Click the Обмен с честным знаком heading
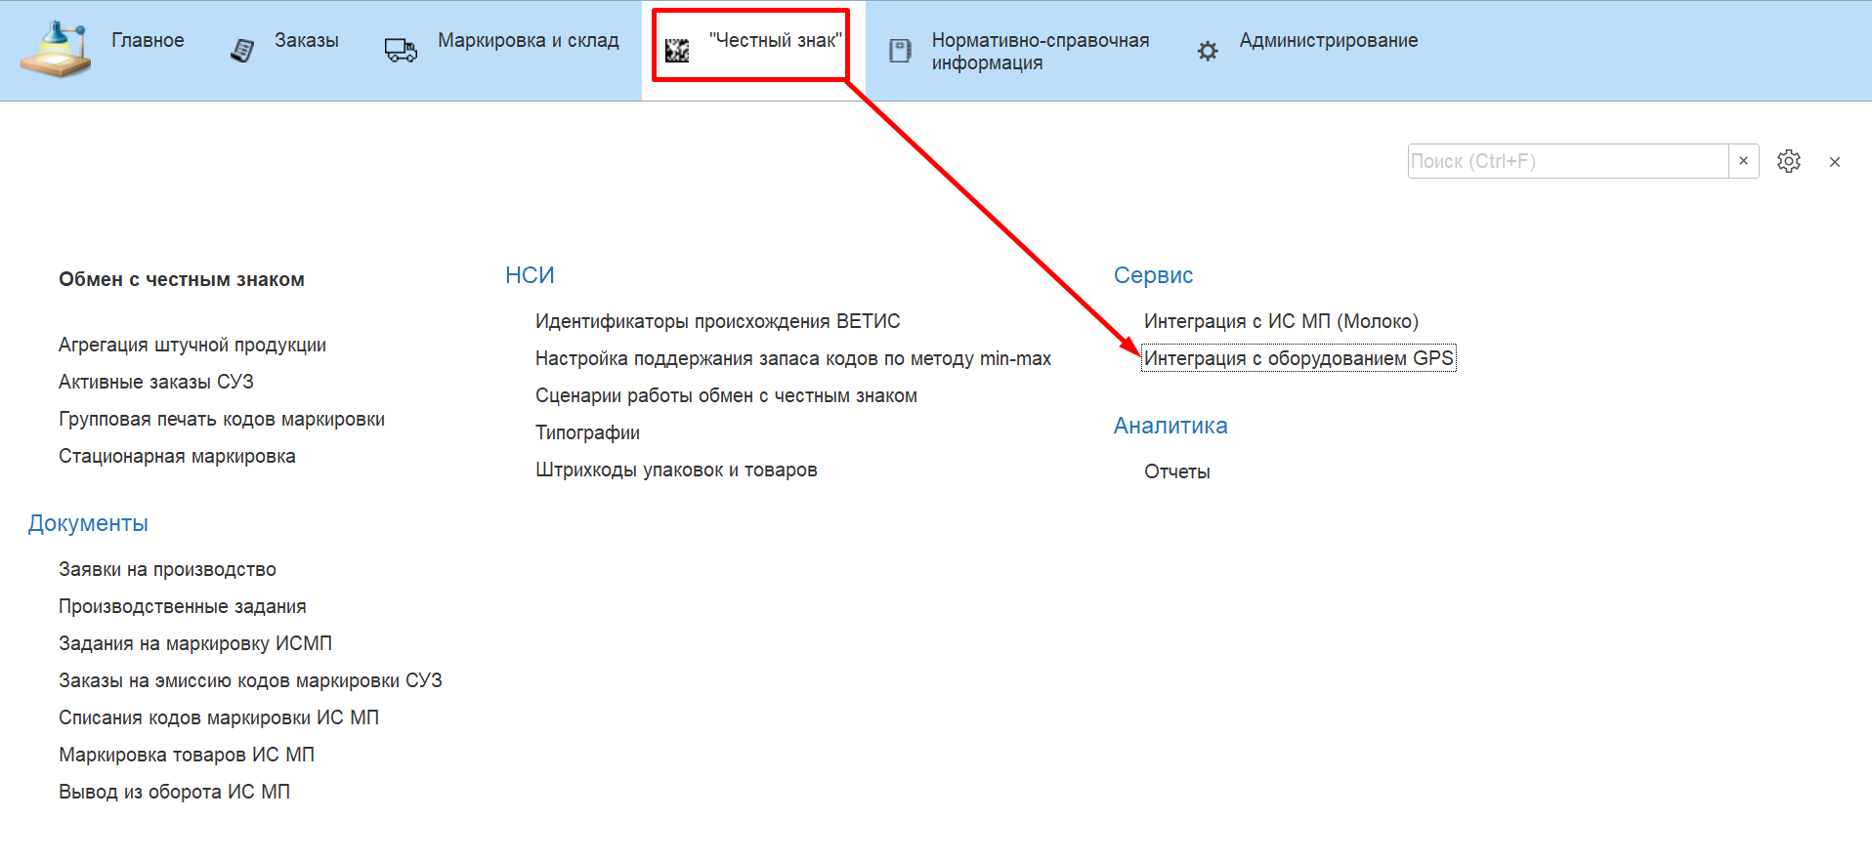 pos(182,279)
